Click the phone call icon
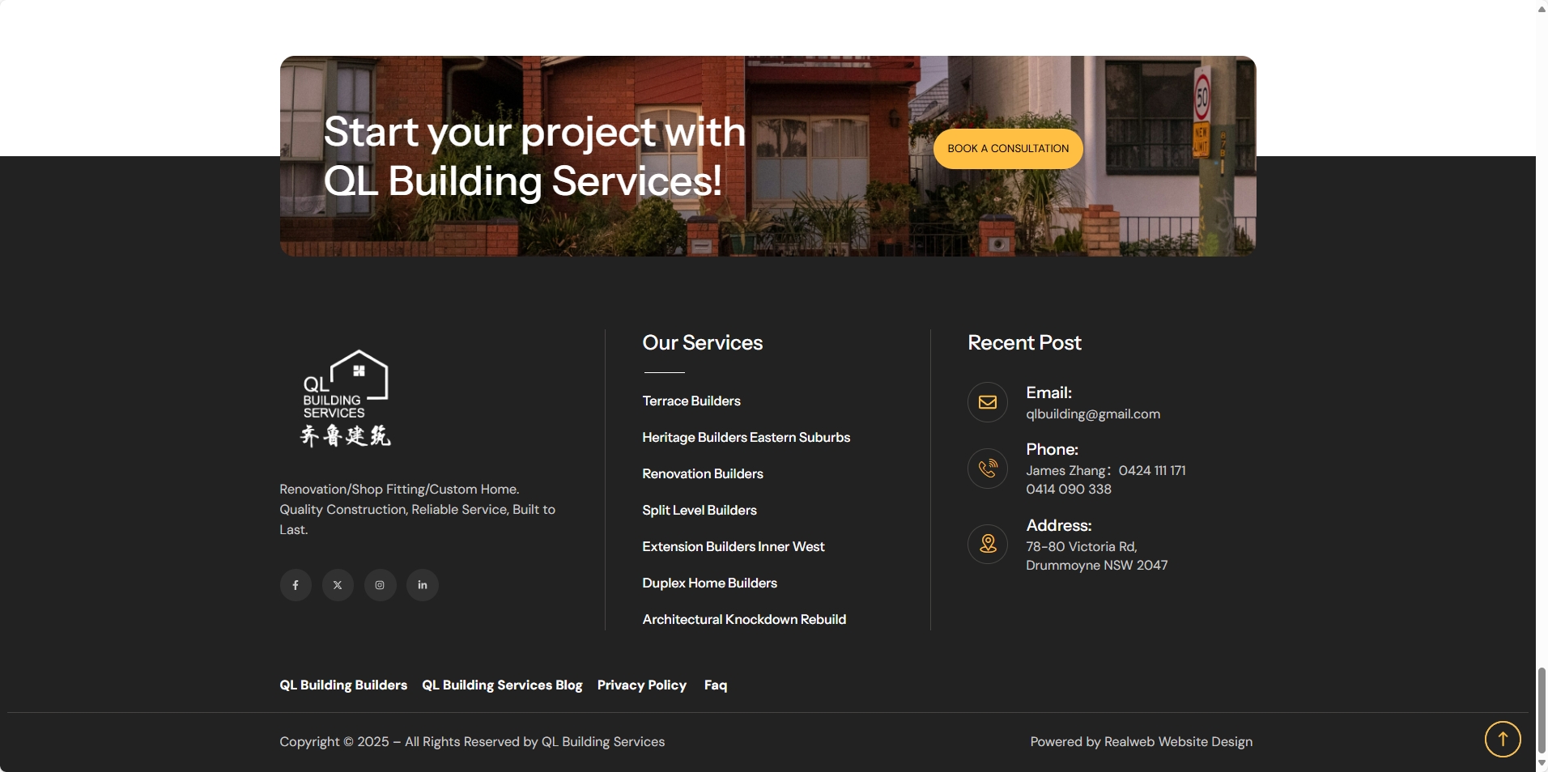Image resolution: width=1548 pixels, height=772 pixels. coord(987,469)
